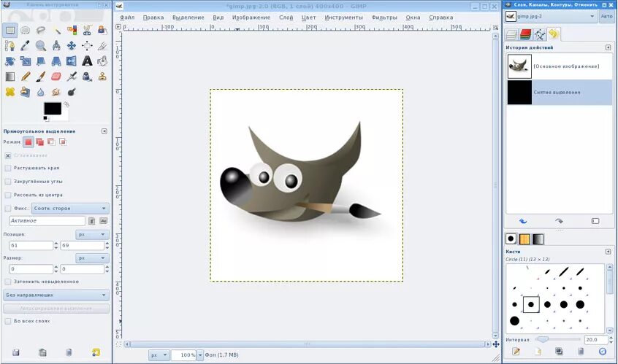
Task: Enable Затемнить невыделенное checkbox
Action: click(x=7, y=282)
